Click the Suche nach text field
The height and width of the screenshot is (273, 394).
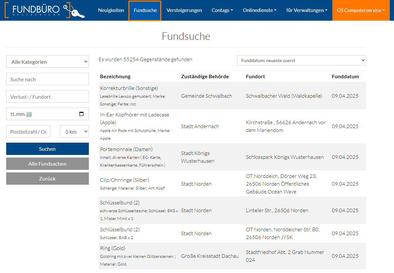click(47, 79)
